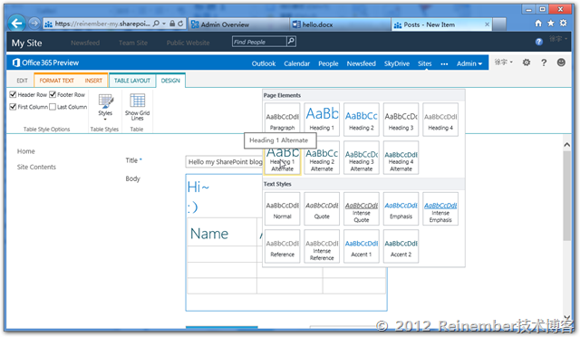Select the DESIGN ribbon tab
This screenshot has height=337, width=580.
(170, 81)
